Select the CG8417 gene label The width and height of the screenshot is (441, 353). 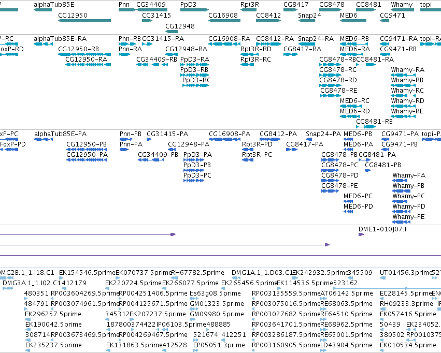coord(296,5)
